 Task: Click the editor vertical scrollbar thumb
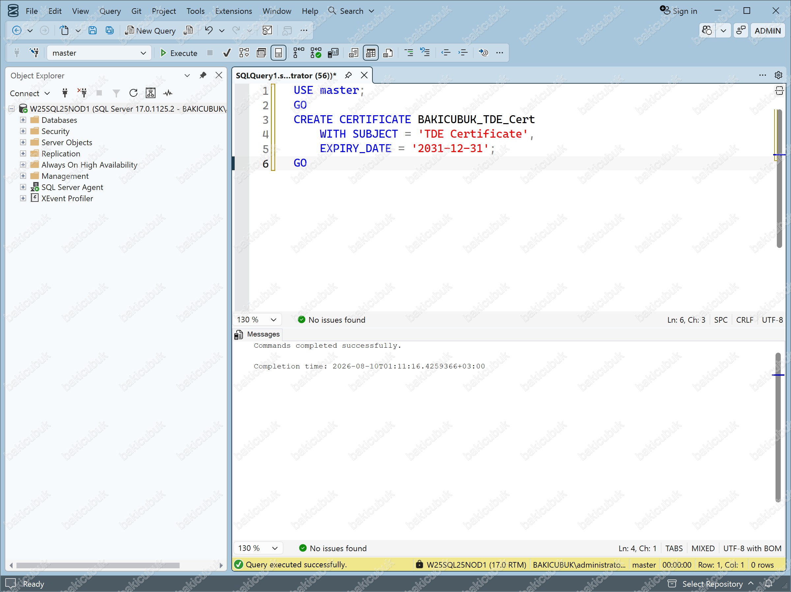[779, 179]
